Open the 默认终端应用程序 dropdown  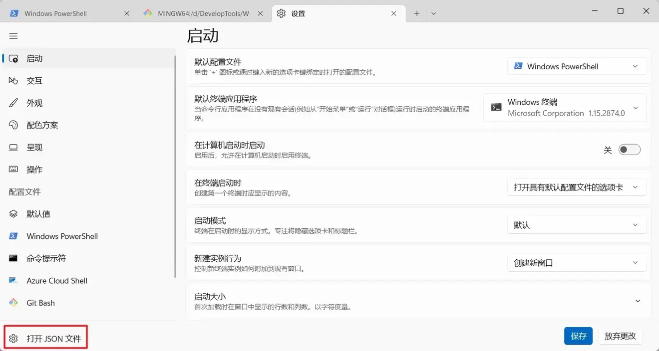[565, 108]
